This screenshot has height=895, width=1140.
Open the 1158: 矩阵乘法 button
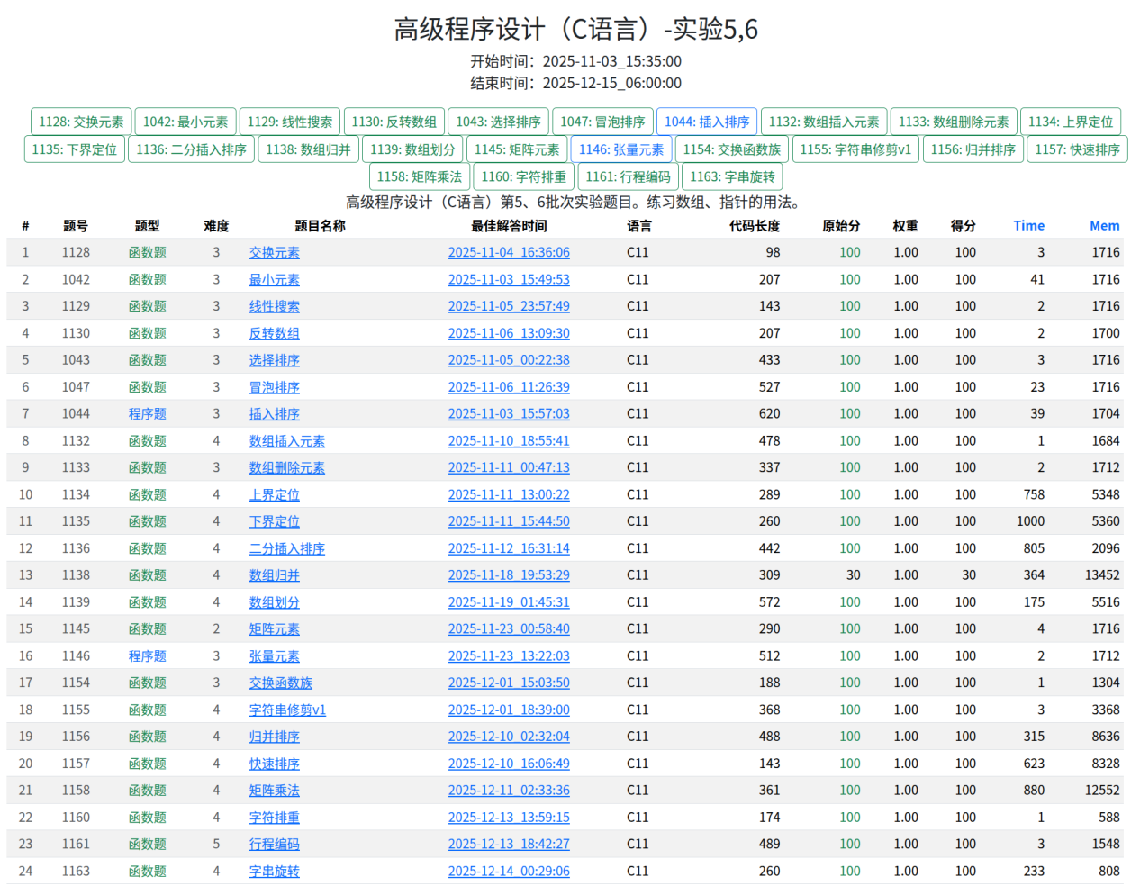coord(420,176)
